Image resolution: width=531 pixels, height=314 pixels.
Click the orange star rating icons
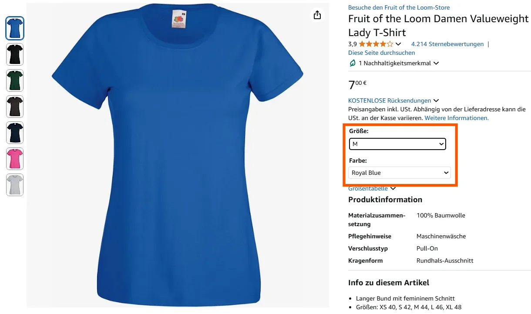pyautogui.click(x=375, y=43)
